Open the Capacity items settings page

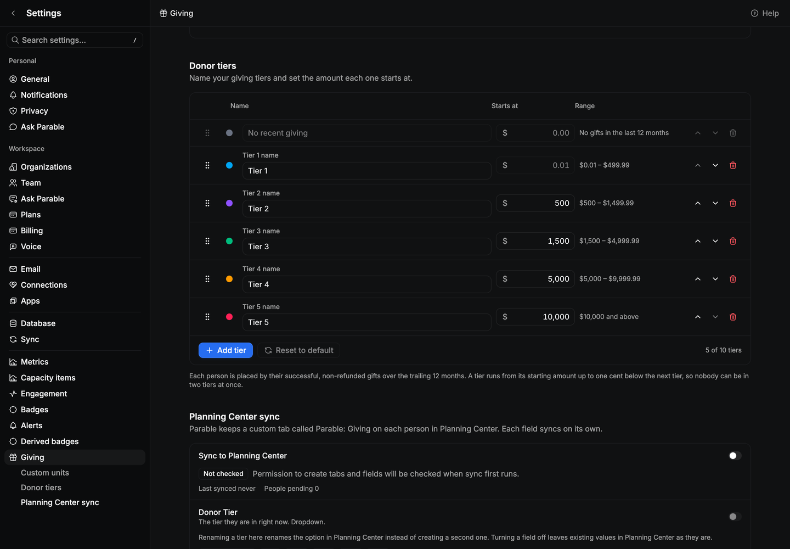[x=75, y=378]
